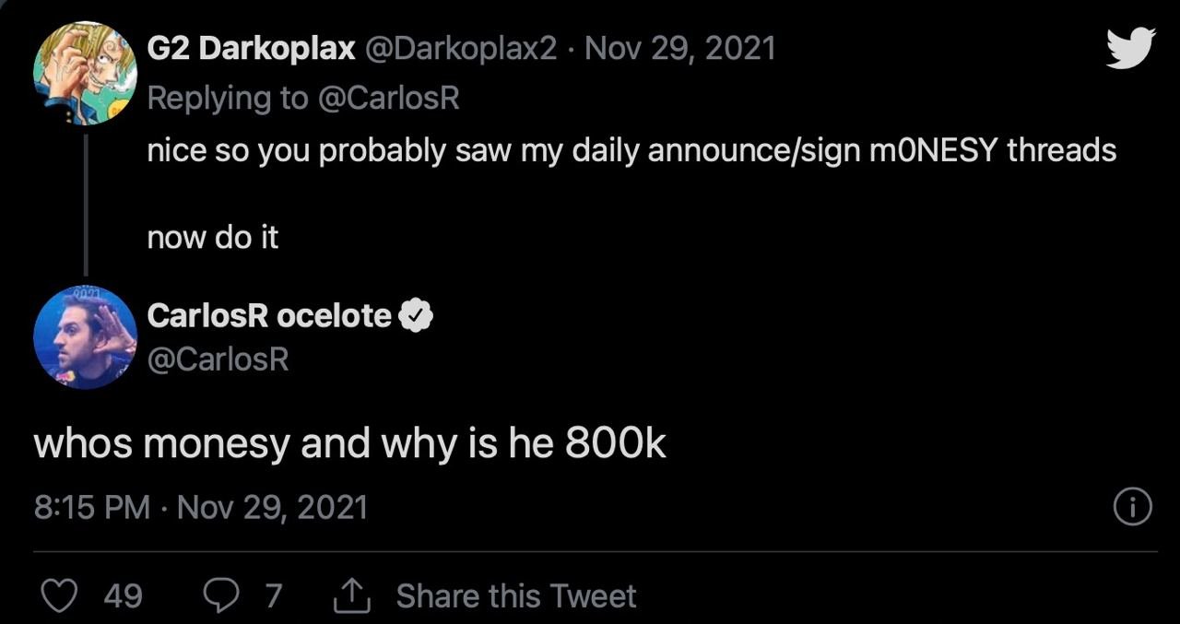
Task: Click the share upload arrow icon
Action: [x=353, y=596]
